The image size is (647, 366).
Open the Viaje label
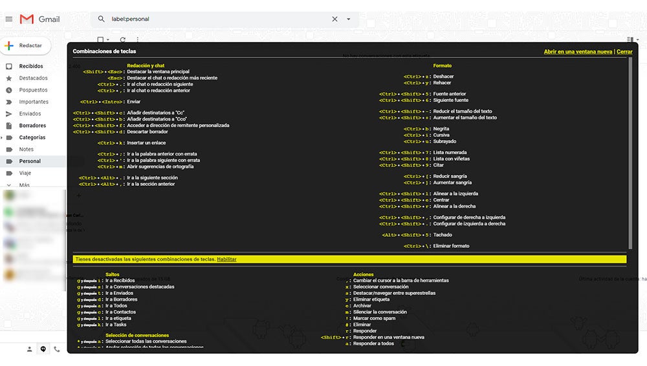pyautogui.click(x=25, y=174)
